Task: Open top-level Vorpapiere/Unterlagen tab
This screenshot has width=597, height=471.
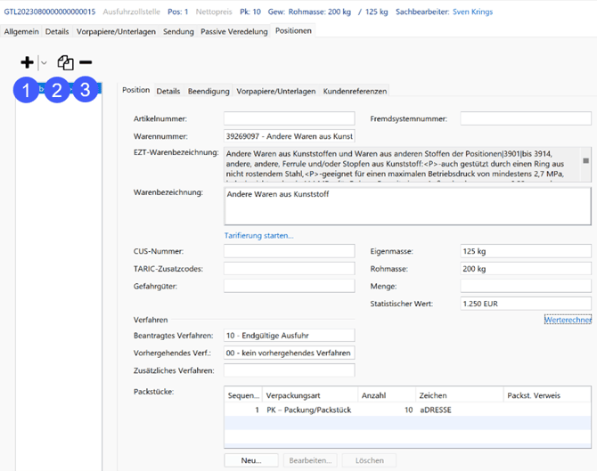Action: pyautogui.click(x=116, y=31)
